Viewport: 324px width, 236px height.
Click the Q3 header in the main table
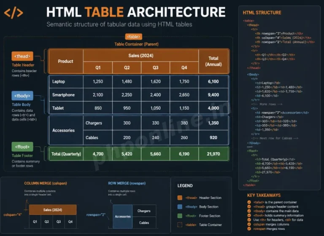(x=155, y=67)
